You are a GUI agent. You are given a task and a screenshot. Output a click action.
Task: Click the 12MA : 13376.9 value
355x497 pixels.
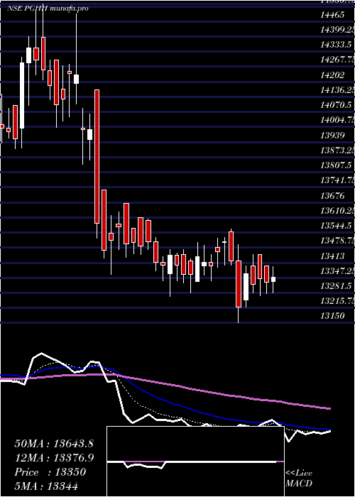tap(55, 458)
